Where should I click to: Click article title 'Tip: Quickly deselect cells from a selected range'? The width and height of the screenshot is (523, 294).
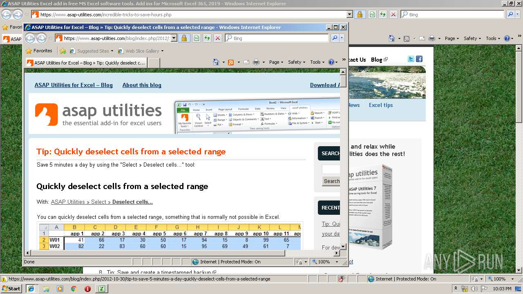click(131, 151)
